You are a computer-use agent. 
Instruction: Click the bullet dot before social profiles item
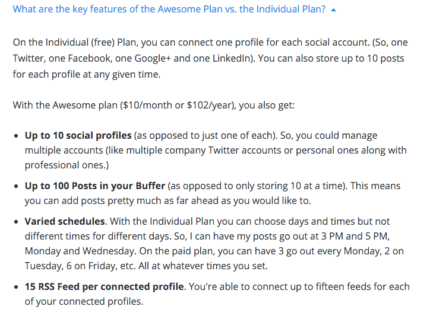point(16,136)
